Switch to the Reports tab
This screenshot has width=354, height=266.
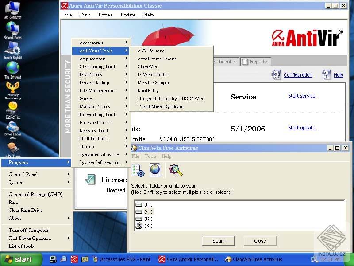[255, 62]
